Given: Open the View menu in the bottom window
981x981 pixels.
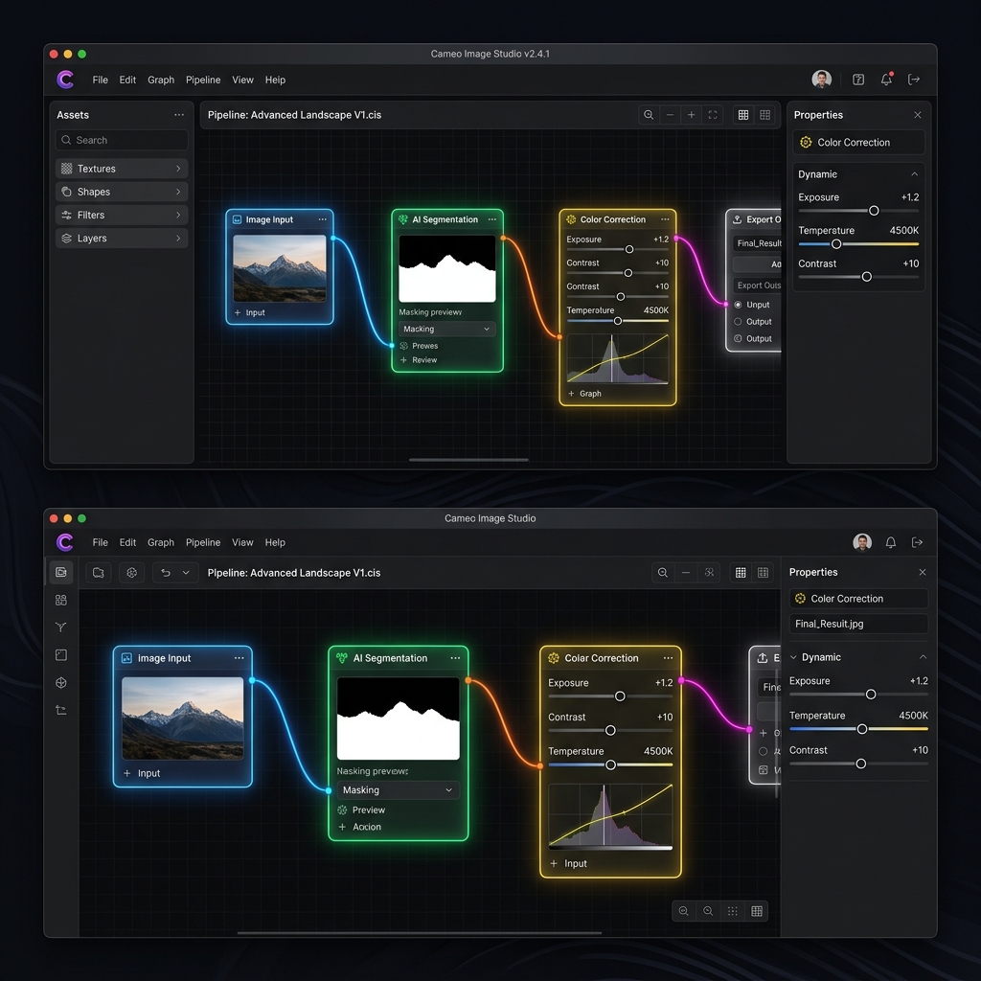Looking at the screenshot, I should click(242, 542).
